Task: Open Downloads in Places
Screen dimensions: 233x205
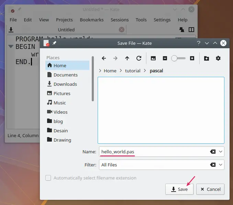Action: [x=67, y=84]
